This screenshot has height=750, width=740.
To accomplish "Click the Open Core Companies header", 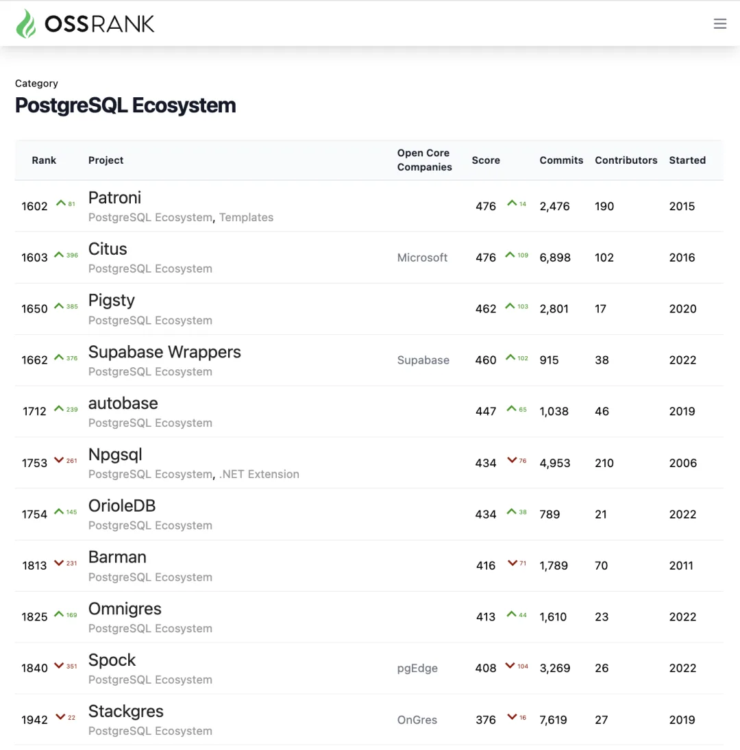I will coord(424,160).
